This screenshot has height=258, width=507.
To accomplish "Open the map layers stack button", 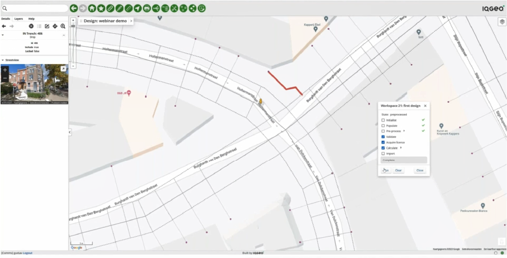I will pyautogui.click(x=502, y=22).
